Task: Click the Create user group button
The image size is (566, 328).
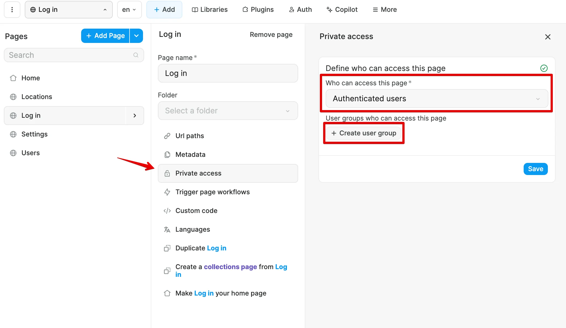Action: [x=364, y=133]
